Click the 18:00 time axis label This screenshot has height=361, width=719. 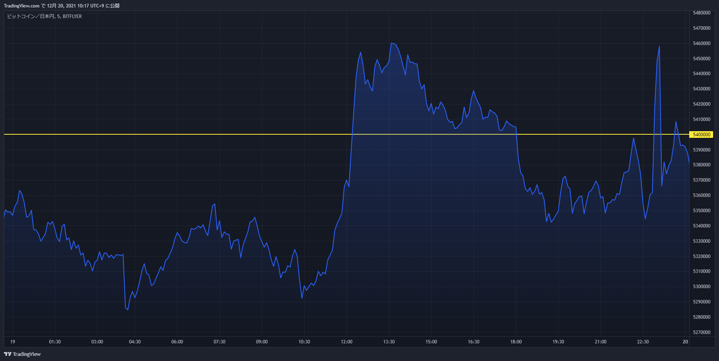click(x=516, y=342)
